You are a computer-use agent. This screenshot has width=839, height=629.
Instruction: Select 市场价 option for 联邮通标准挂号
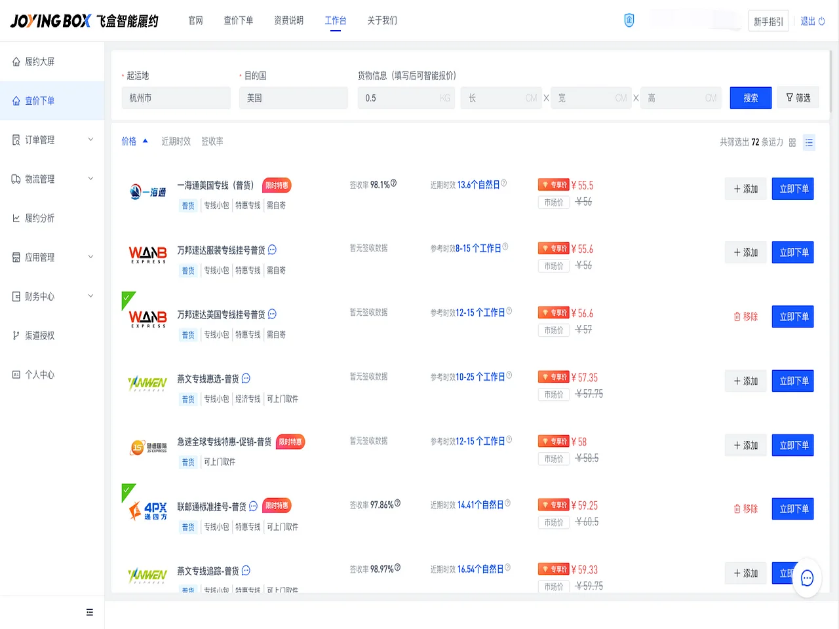[553, 522]
